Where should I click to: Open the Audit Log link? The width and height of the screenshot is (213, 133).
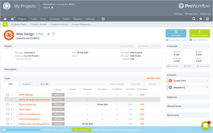[155, 46]
